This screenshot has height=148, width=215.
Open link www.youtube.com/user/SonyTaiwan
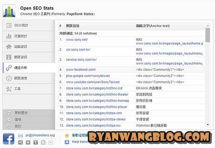[93, 82]
